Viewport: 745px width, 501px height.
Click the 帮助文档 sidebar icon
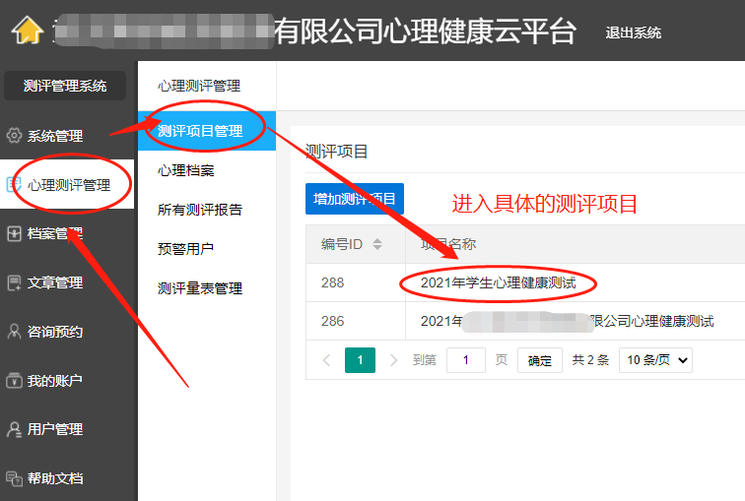[x=14, y=478]
